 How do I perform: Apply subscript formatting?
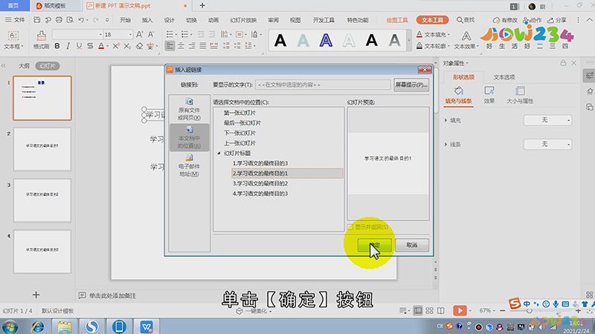coord(127,46)
